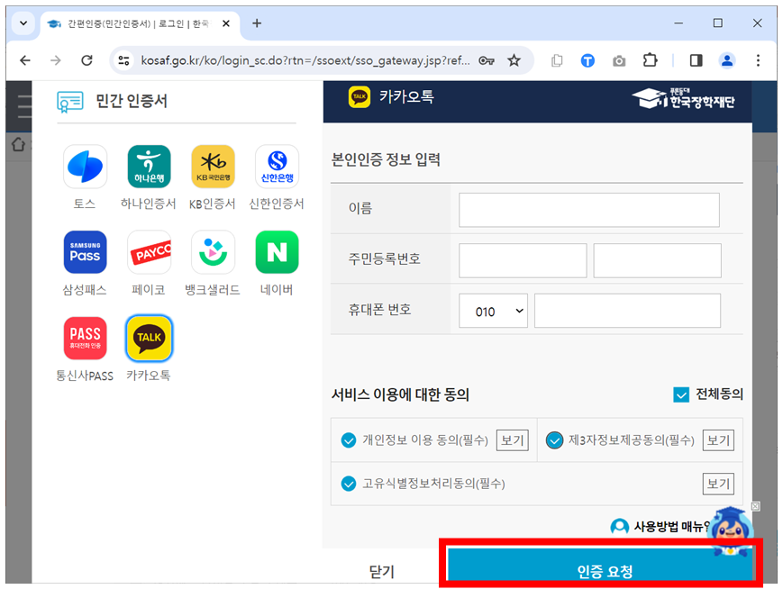
Task: Toggle 개인정보 이용 동의 checkbox
Action: pos(349,440)
